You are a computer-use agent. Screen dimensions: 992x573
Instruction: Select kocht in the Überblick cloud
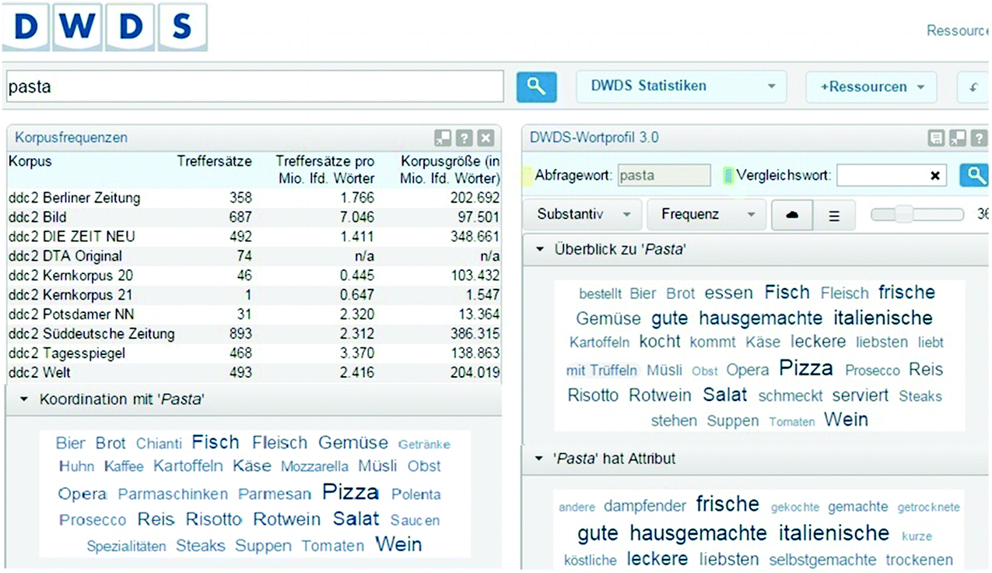[x=660, y=341]
